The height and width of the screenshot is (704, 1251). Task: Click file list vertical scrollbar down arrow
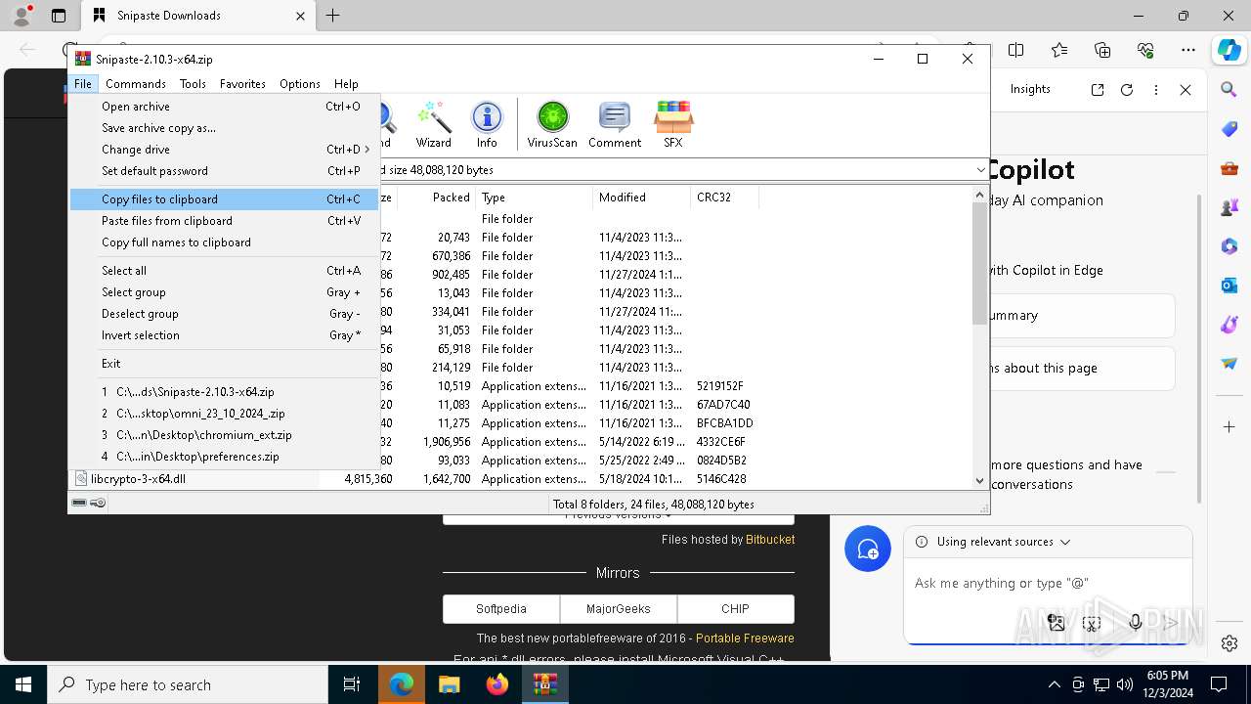(980, 480)
